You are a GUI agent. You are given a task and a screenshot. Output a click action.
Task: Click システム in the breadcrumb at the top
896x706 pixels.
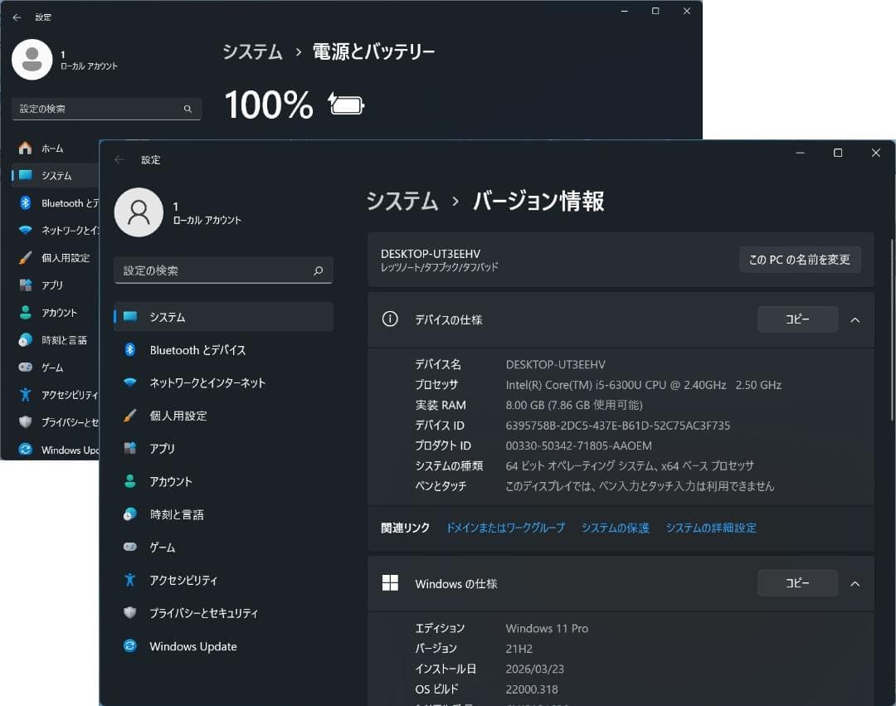[402, 202]
